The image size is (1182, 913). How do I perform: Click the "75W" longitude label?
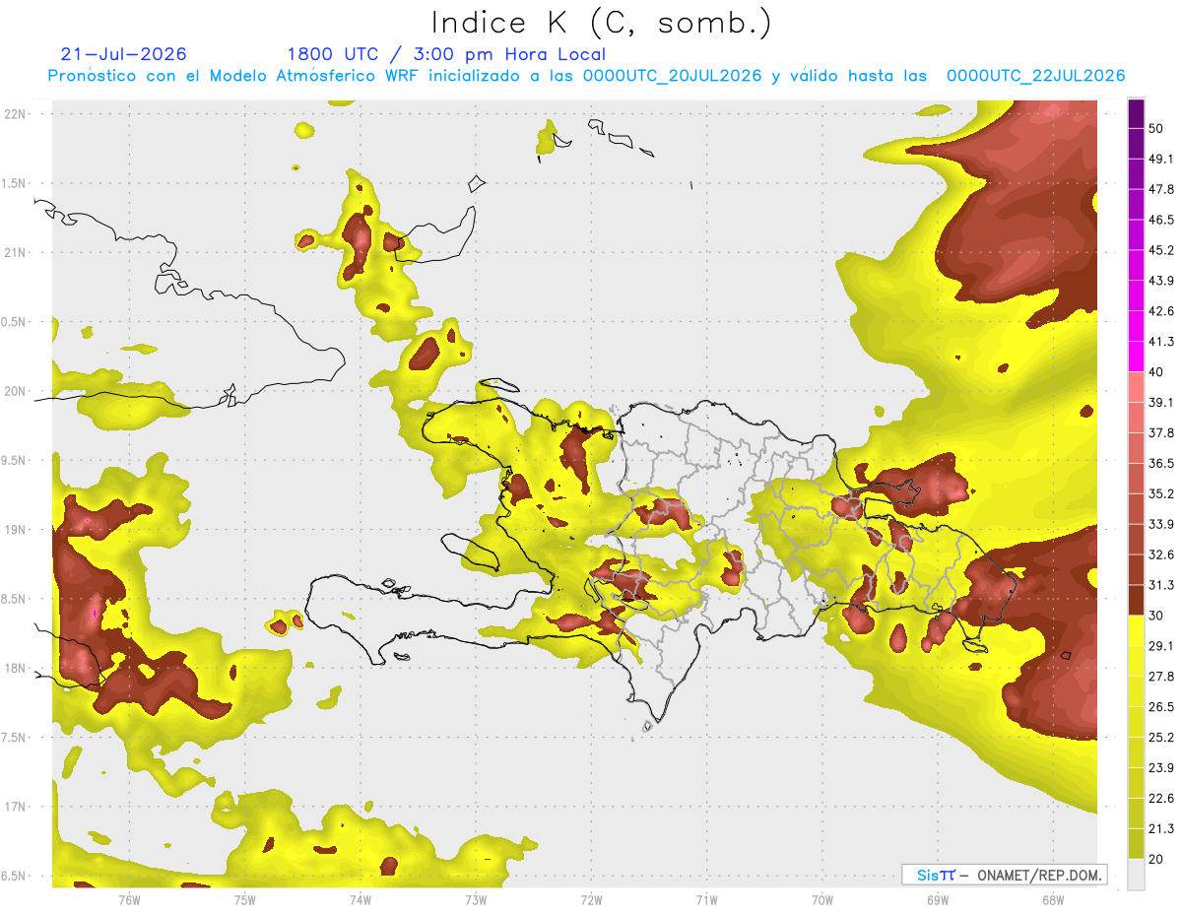click(244, 899)
